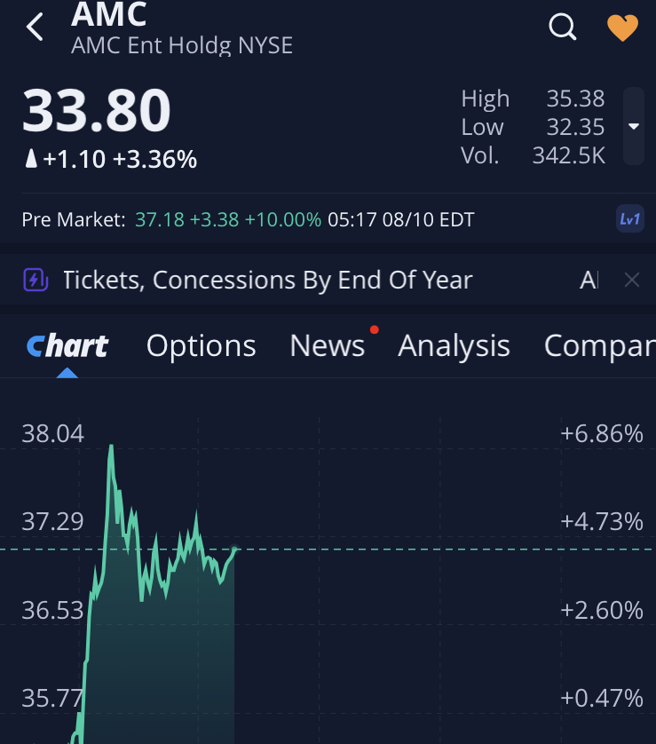The width and height of the screenshot is (656, 744).
Task: Tap the latest point on chart line
Action: pyautogui.click(x=234, y=549)
